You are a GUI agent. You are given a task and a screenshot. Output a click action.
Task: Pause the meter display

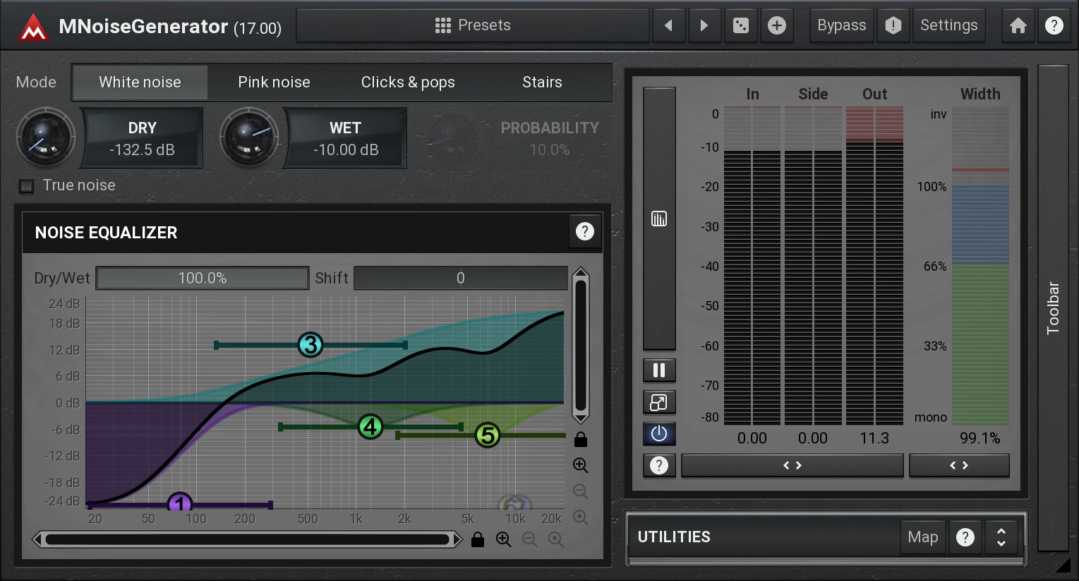[659, 370]
